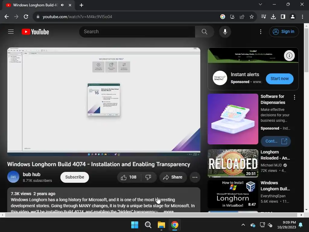Click the Sign in button
The height and width of the screenshot is (232, 309).
pos(284,31)
